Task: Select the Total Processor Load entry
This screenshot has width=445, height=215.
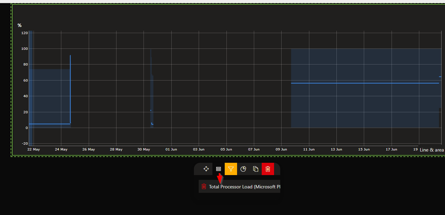Action: click(x=239, y=186)
